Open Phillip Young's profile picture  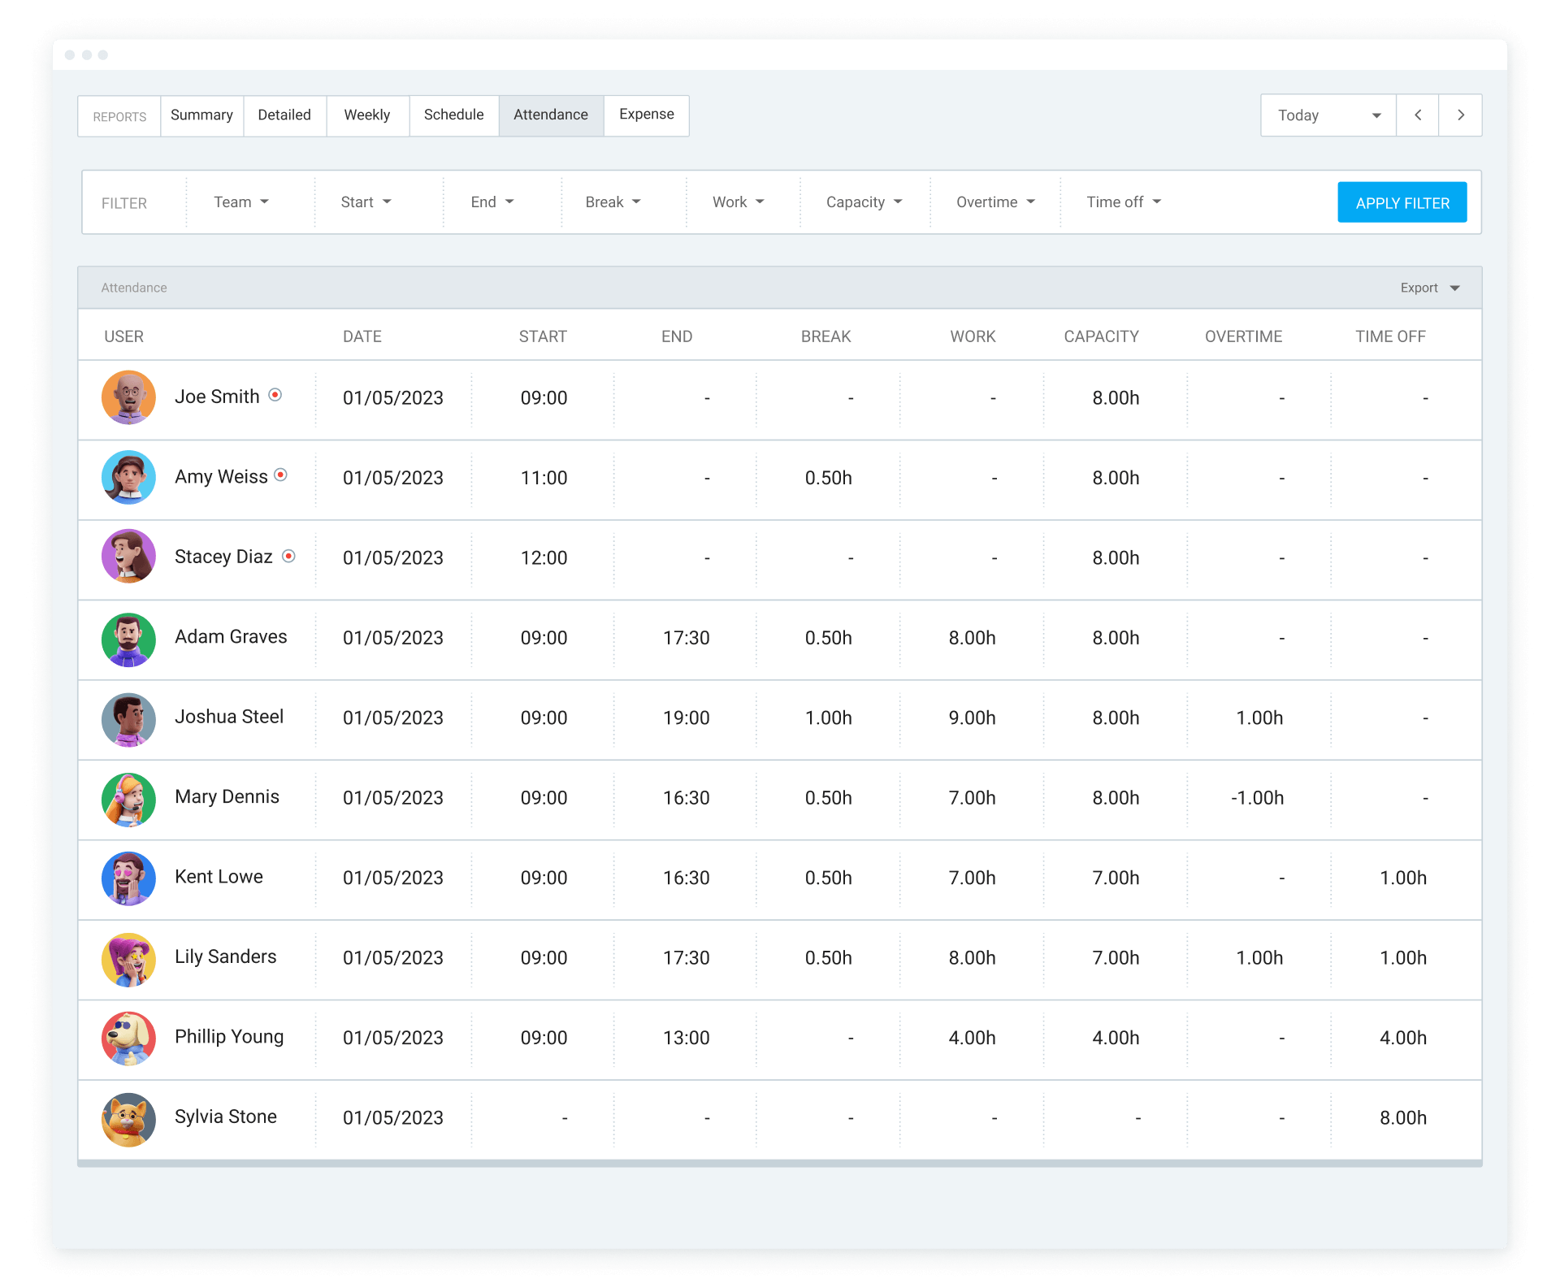128,1039
